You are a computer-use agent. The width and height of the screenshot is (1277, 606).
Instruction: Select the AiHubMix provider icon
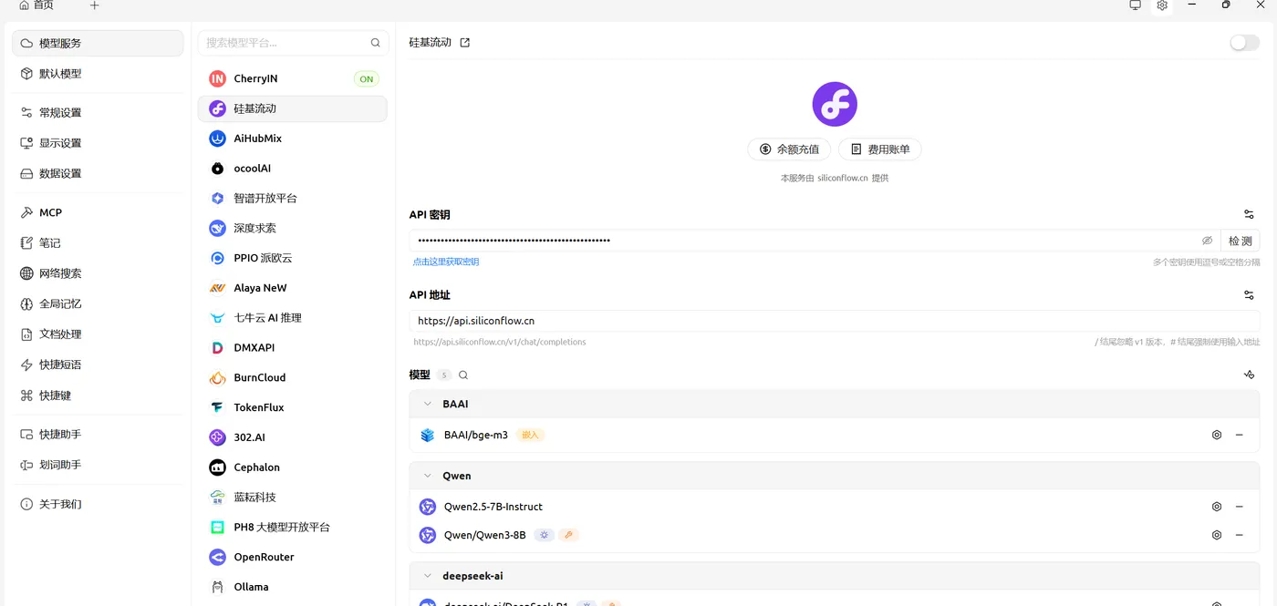217,139
